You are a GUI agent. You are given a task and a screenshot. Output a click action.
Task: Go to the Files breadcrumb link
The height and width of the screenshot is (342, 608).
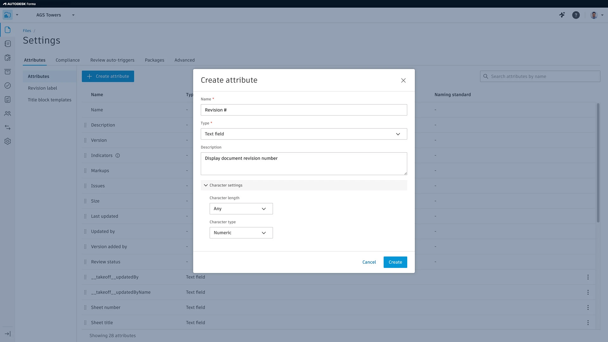click(x=27, y=31)
